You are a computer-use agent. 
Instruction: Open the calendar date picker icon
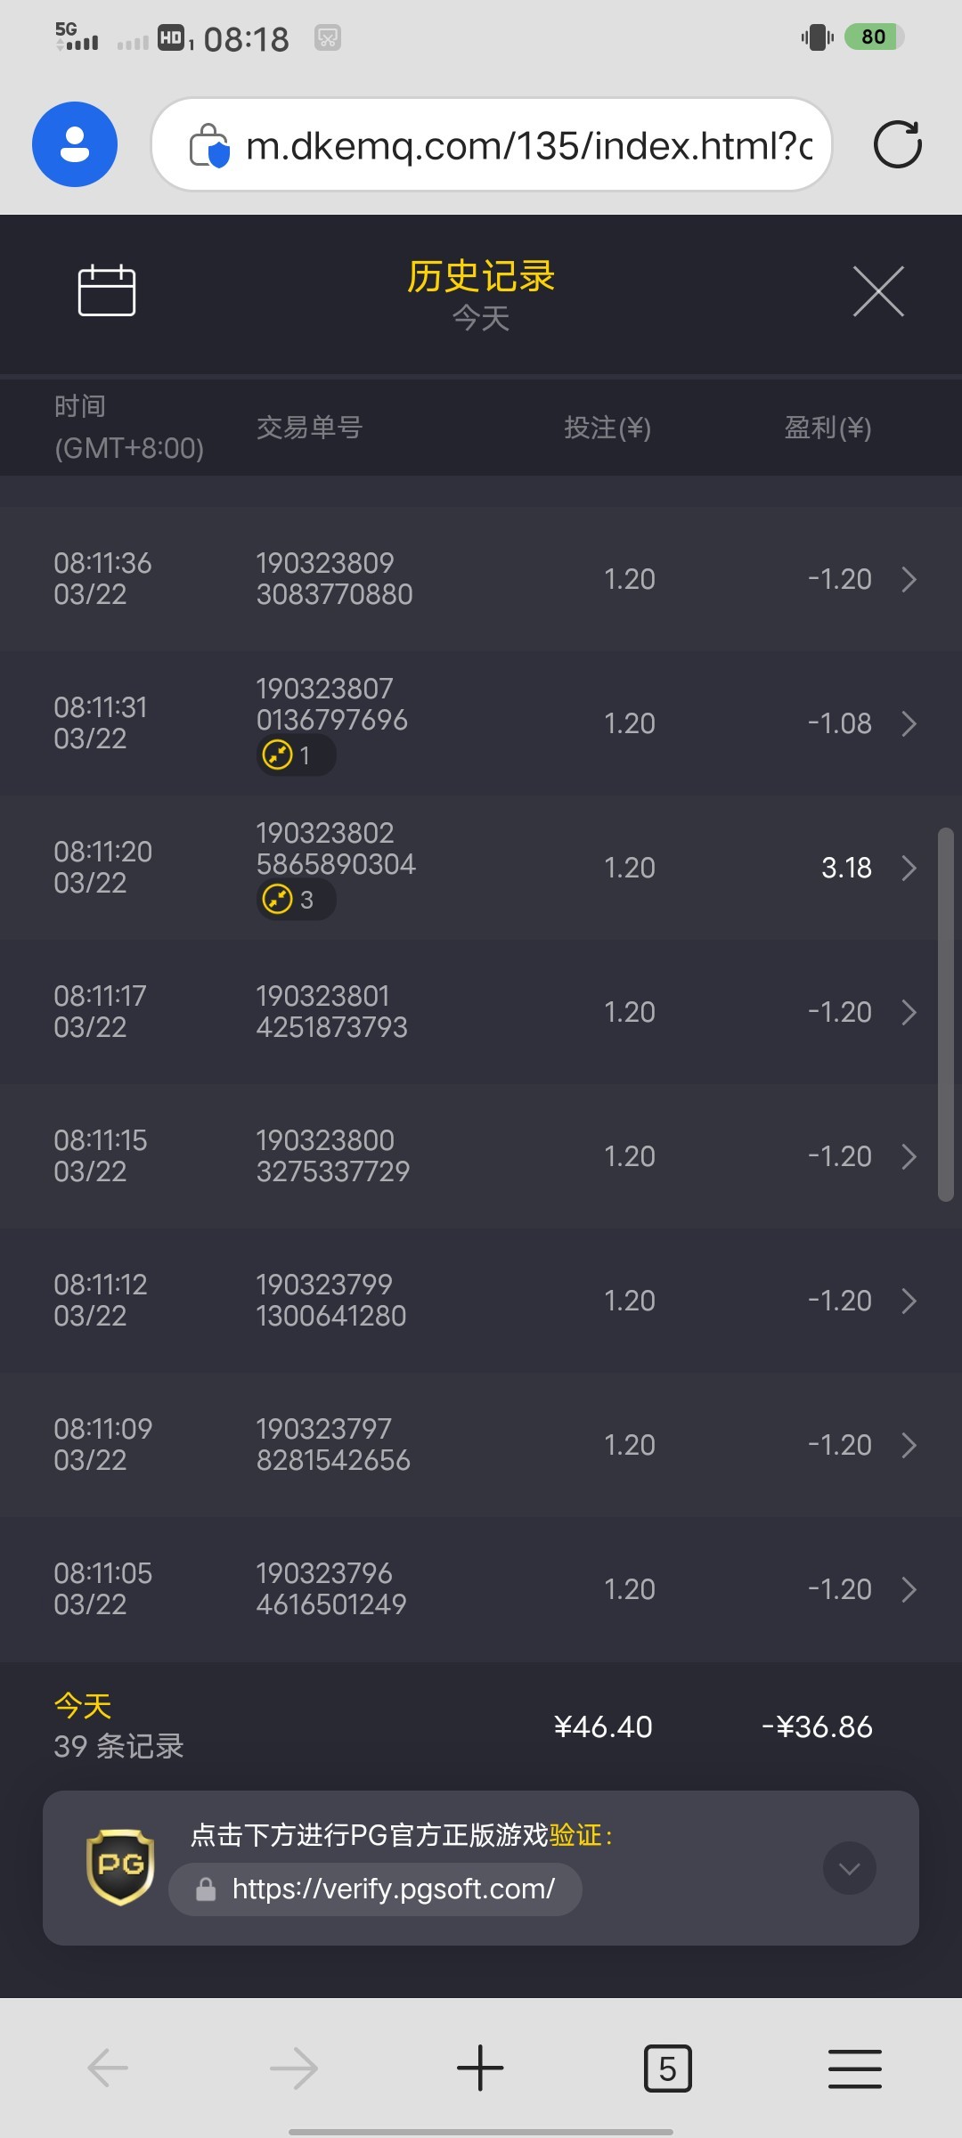click(x=107, y=290)
